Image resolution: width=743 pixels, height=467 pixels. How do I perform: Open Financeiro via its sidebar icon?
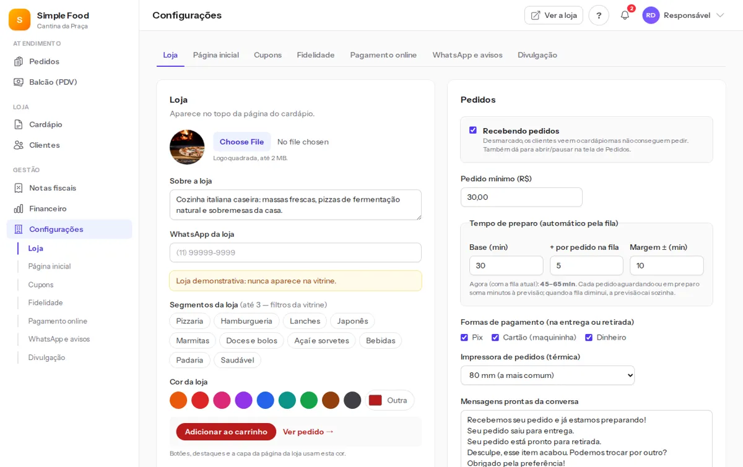coord(19,208)
